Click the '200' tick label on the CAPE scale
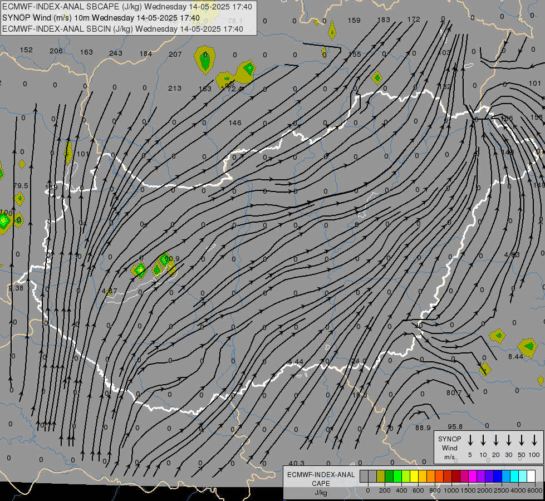545x501 pixels. coord(385,490)
